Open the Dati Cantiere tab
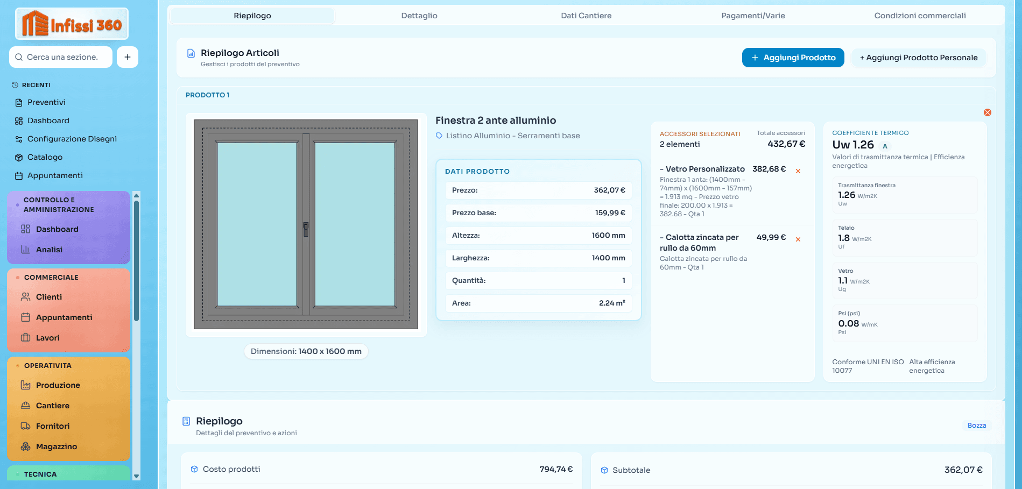Screen dimensions: 1022x489 click(586, 16)
